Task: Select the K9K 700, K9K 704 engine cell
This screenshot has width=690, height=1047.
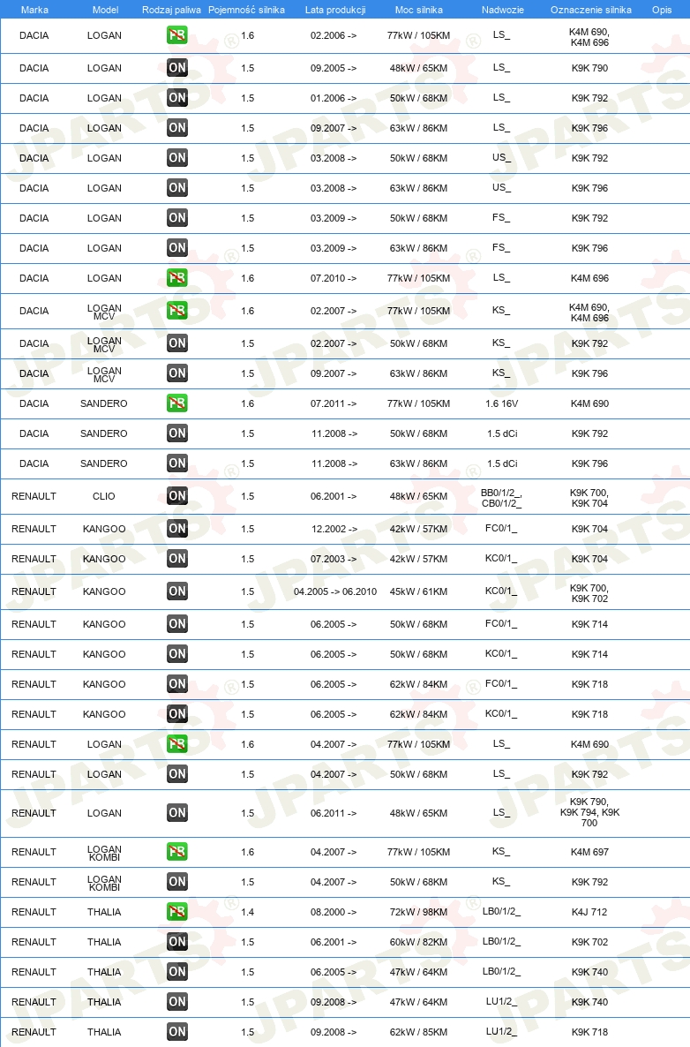Action: (589, 498)
